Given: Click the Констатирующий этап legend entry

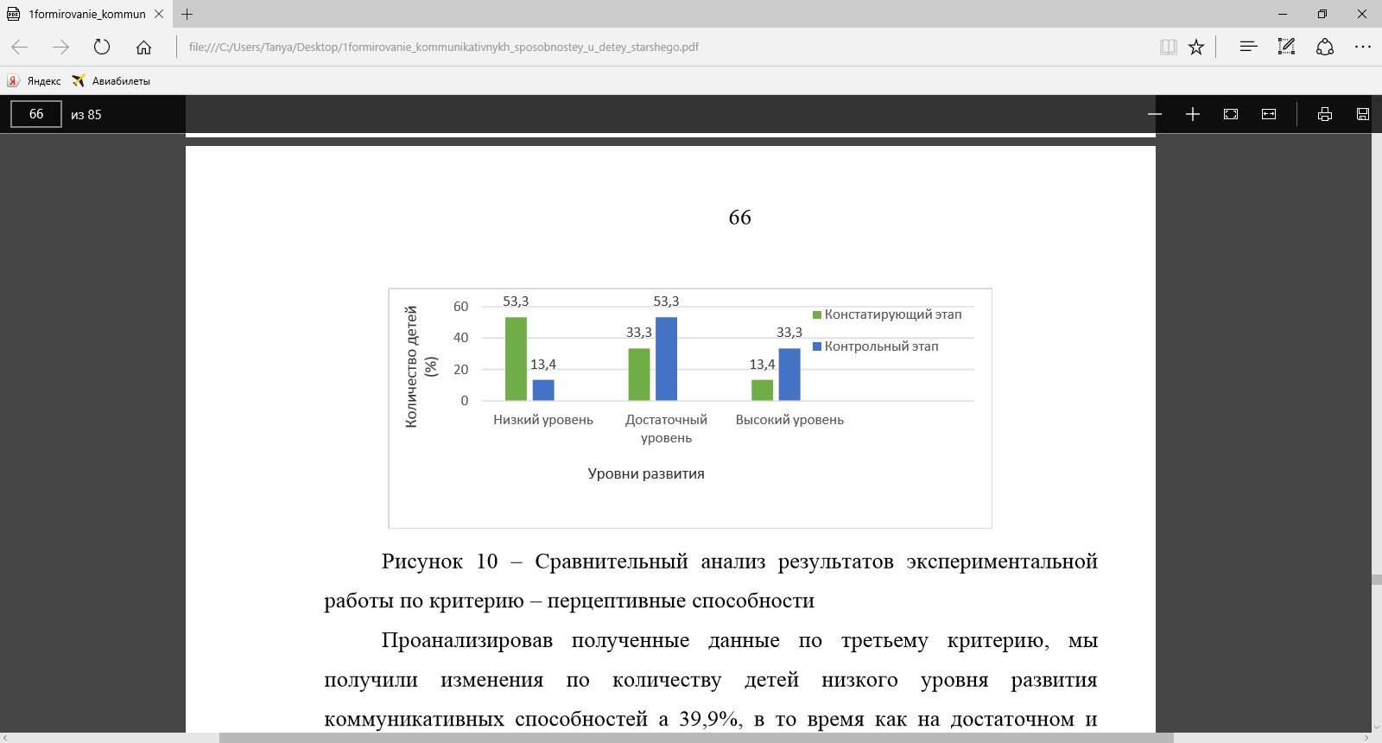Looking at the screenshot, I should coord(887,314).
